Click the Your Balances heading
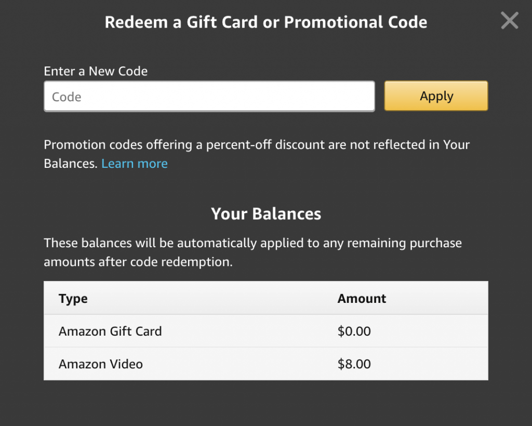The image size is (532, 426). click(265, 214)
